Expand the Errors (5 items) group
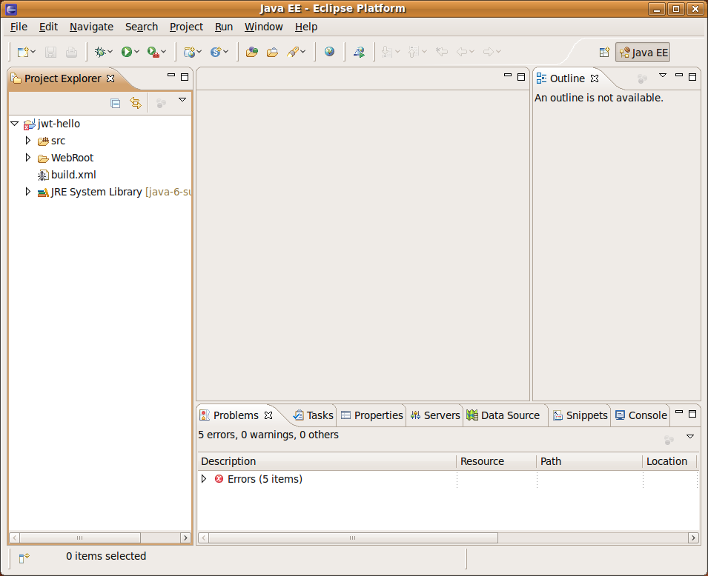Screen dimensions: 708x576 204,479
